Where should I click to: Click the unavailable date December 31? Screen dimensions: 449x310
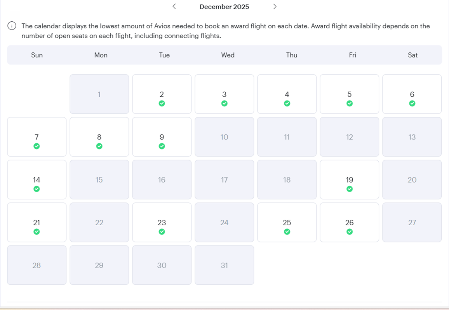(x=224, y=265)
